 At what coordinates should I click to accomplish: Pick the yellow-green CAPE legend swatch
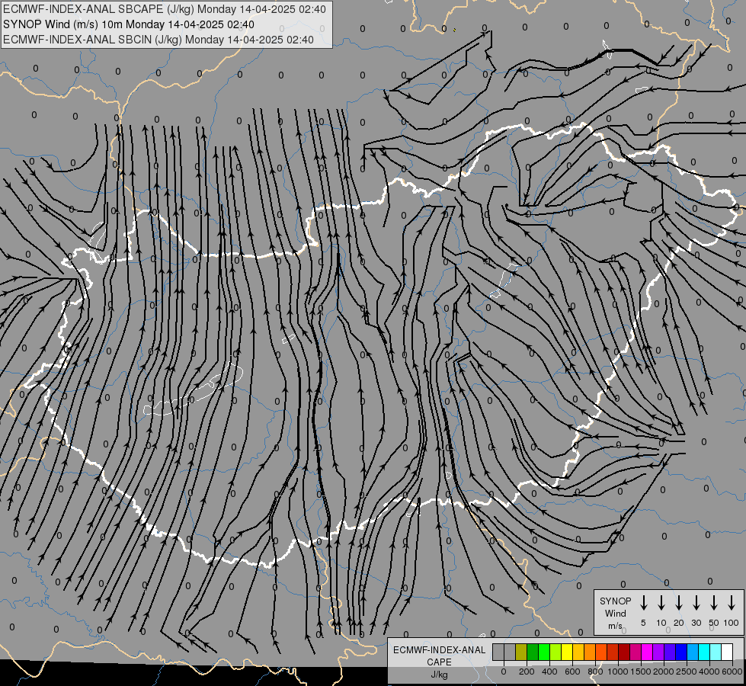point(555,652)
